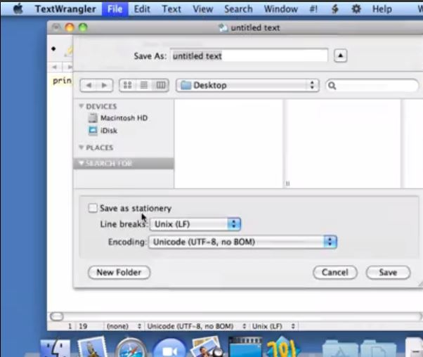Open iPhoto from the Dock
Screen dimensions: 423x357
pyautogui.click(x=207, y=347)
